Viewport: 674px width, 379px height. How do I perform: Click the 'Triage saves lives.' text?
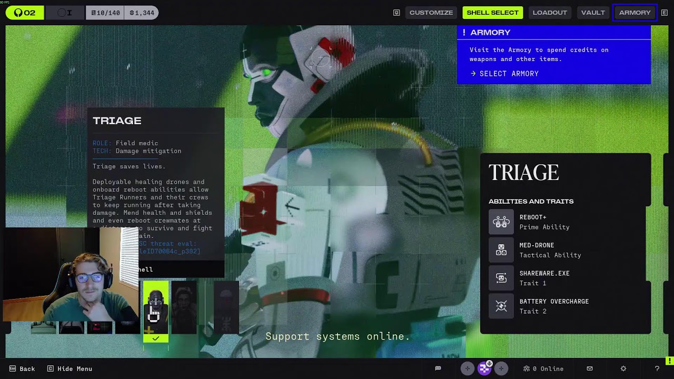[129, 166]
